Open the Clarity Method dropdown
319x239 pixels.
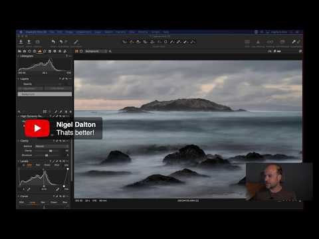pos(52,146)
